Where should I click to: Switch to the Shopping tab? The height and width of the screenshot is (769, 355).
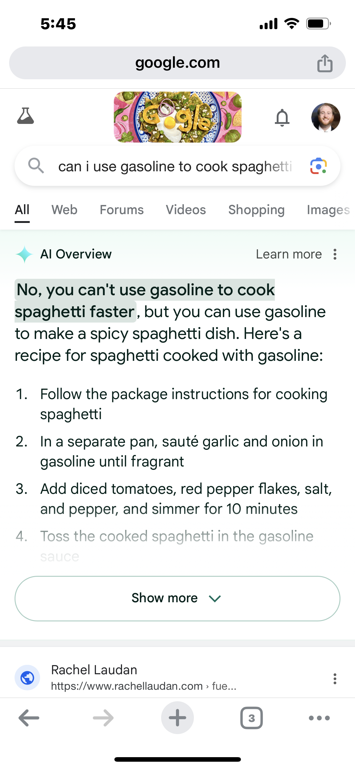(x=256, y=210)
